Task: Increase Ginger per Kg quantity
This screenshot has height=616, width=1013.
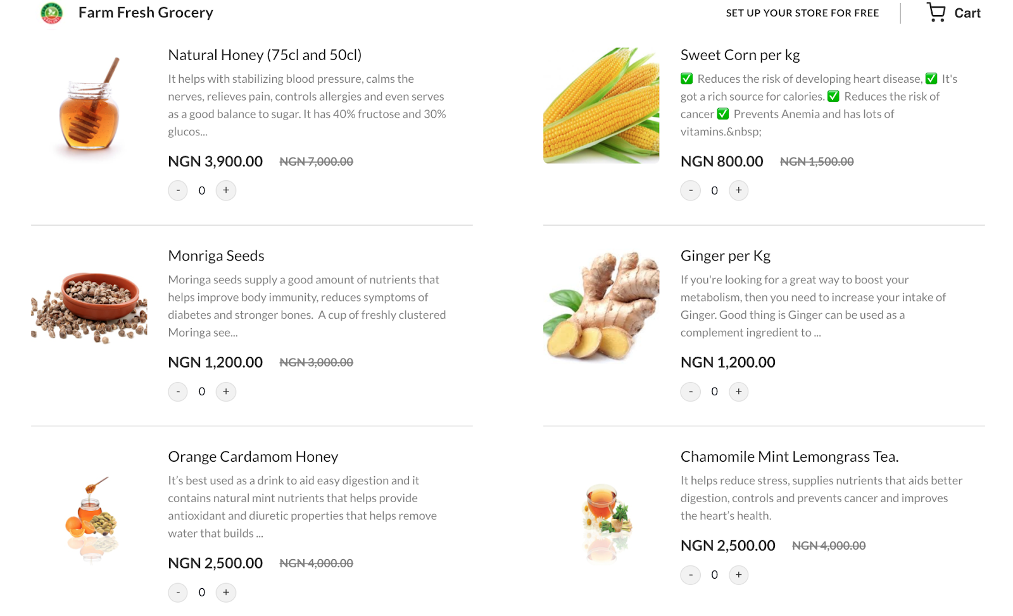Action: coord(738,391)
